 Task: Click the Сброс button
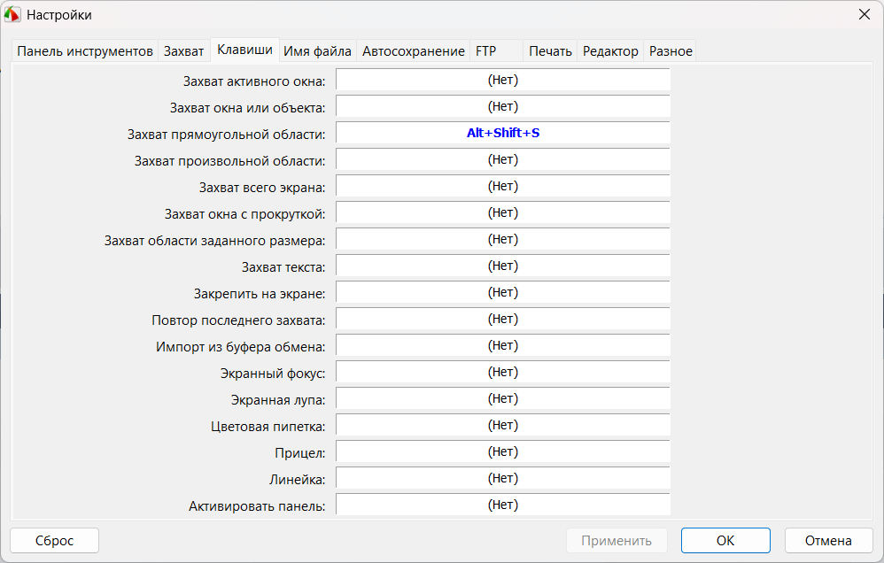click(x=55, y=541)
